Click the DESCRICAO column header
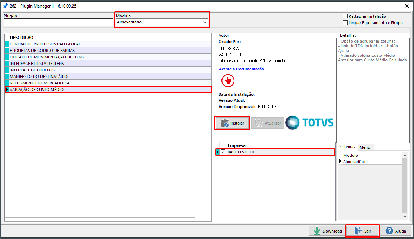Image resolution: width=414 pixels, height=239 pixels. coord(110,38)
